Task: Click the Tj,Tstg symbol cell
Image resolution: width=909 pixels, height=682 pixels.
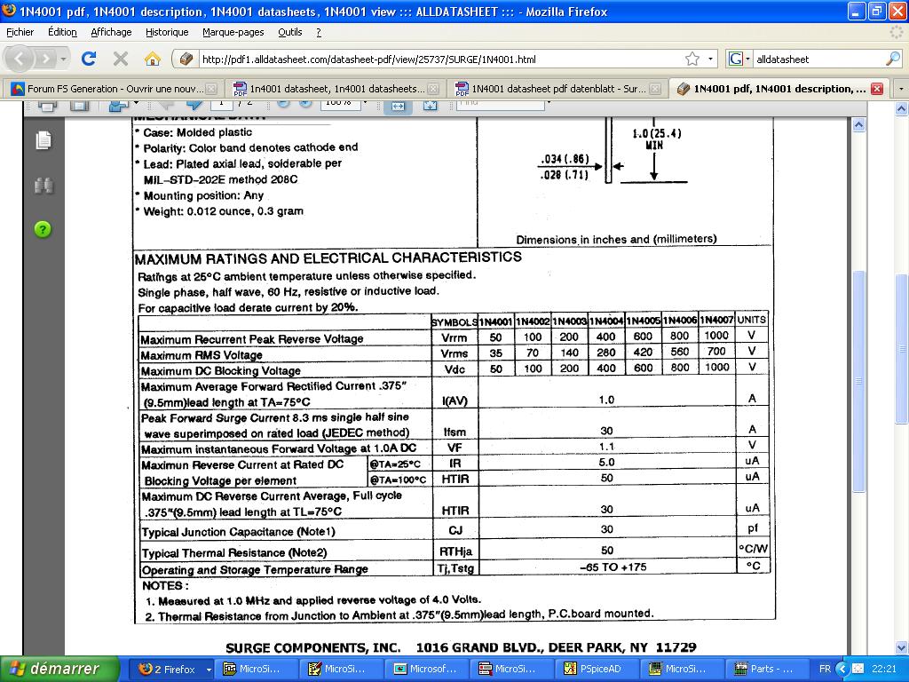Action: [455, 568]
